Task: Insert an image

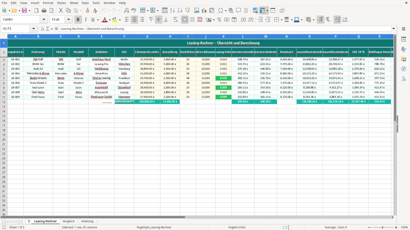Action: pos(197,11)
